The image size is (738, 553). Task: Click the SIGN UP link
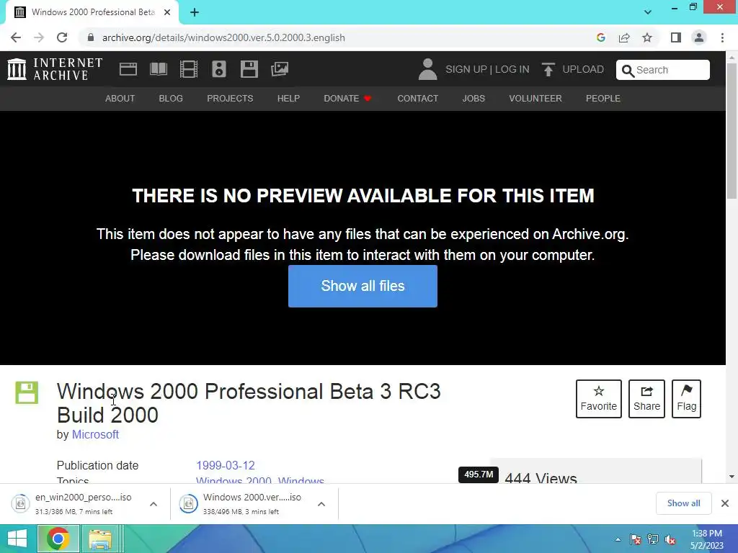(466, 69)
